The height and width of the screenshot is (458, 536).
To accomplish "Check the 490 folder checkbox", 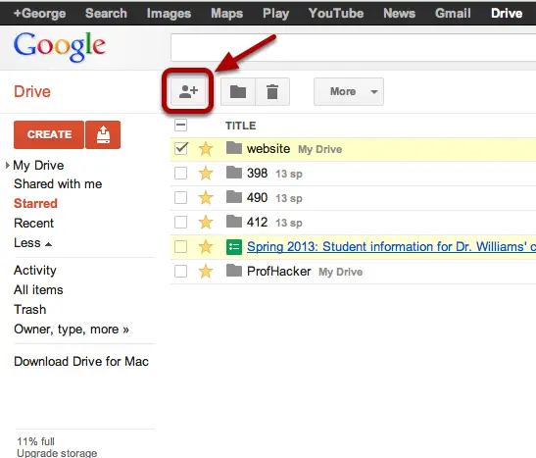I will pos(180,197).
